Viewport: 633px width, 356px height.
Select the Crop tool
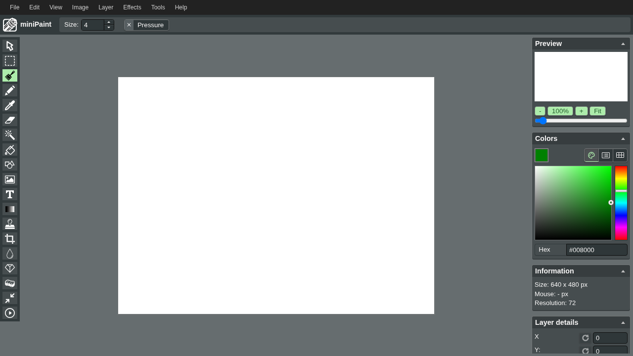click(10, 239)
